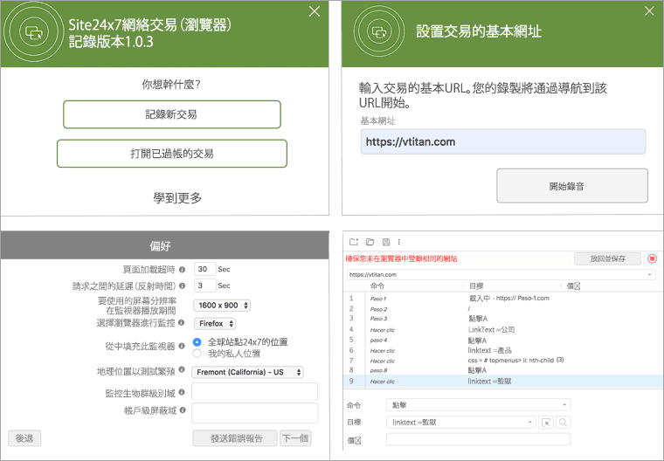The height and width of the screenshot is (461, 664).
Task: Click the 開始錄音 button
Action: coord(572,186)
